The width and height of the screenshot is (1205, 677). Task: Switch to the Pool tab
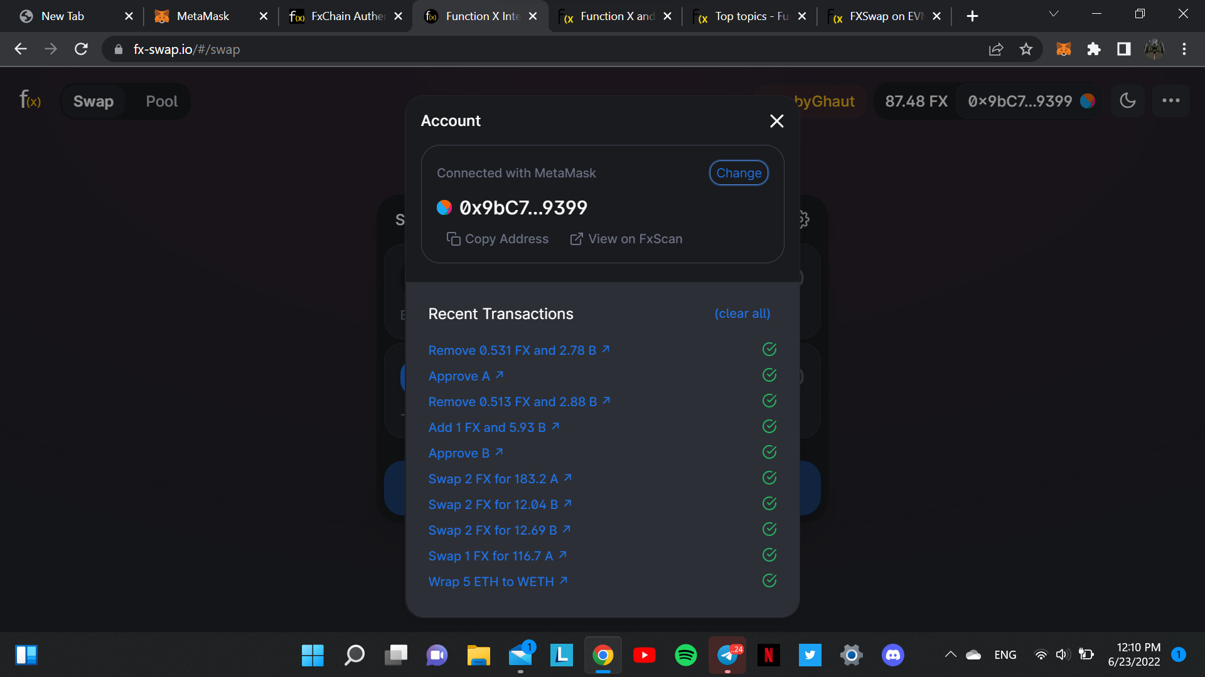161,101
